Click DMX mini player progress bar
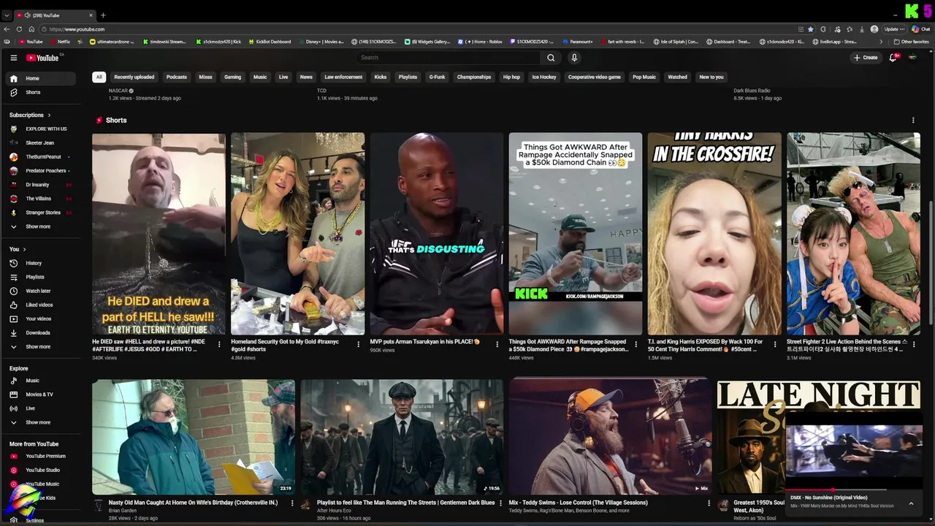Screen dimensions: 935x526 [x=853, y=490]
